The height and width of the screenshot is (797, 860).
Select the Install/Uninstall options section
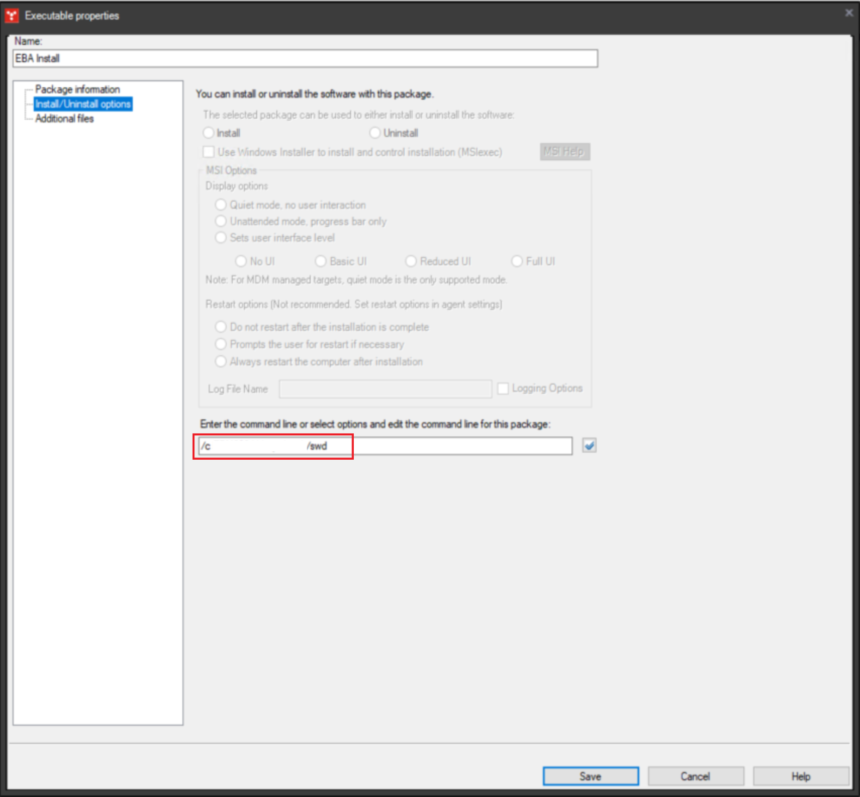(x=82, y=103)
